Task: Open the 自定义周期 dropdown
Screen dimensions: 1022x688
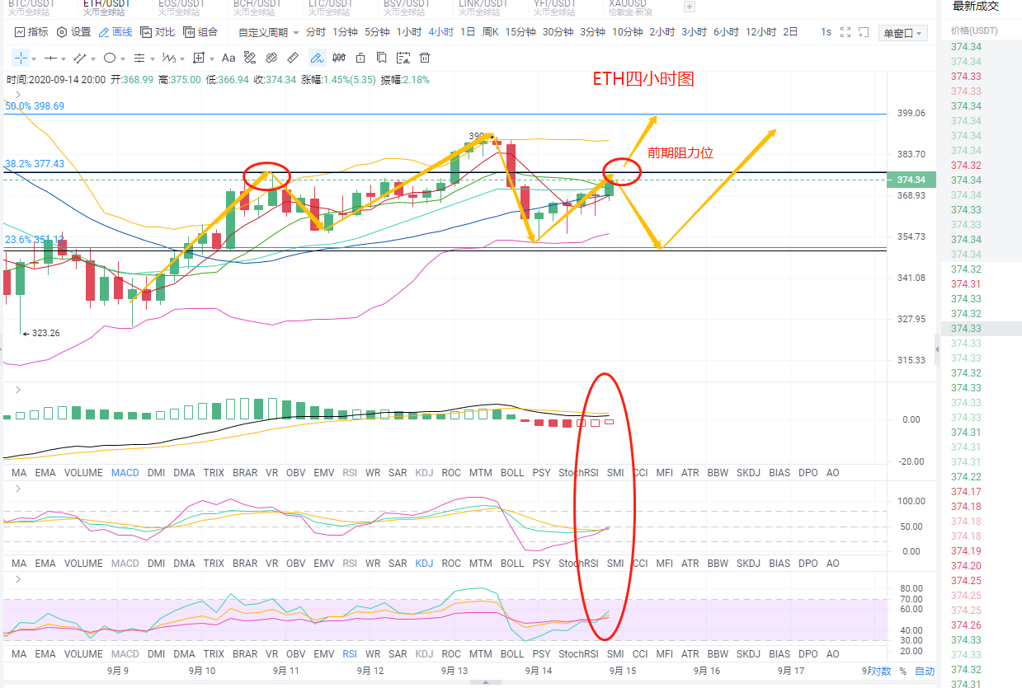Action: pyautogui.click(x=268, y=33)
